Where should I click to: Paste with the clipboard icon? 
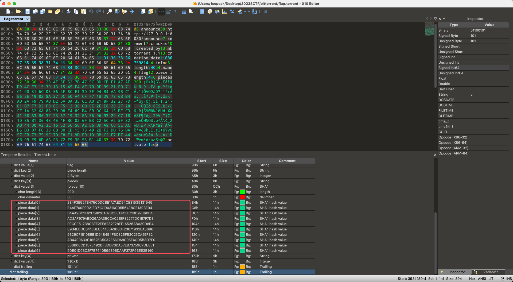click(x=84, y=11)
